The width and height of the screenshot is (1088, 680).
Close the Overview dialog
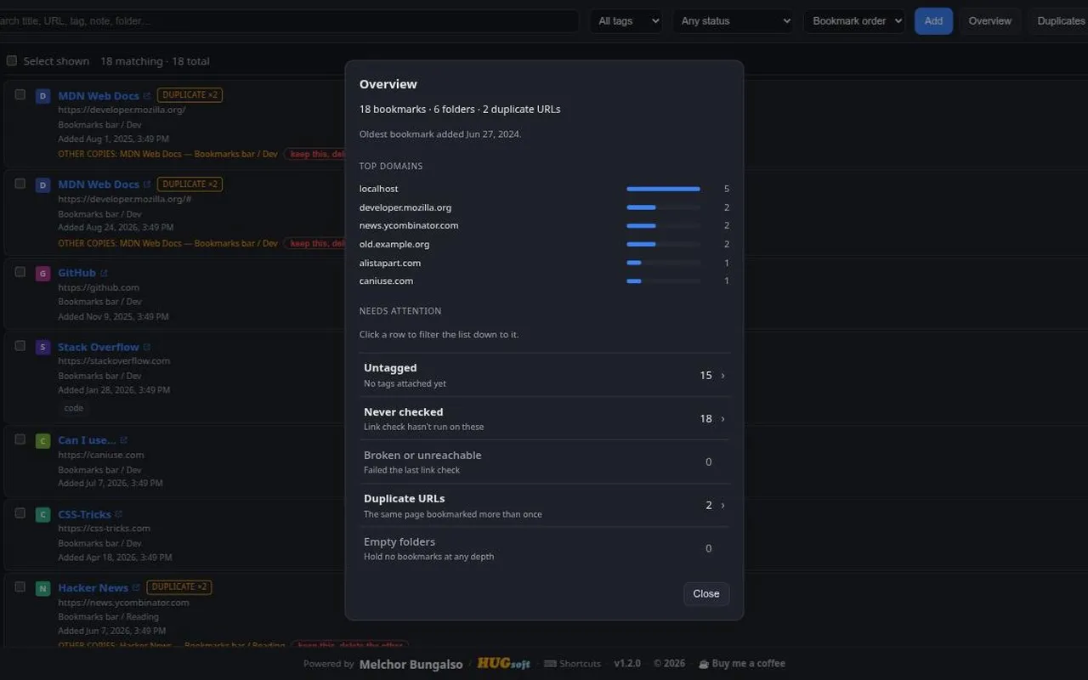coord(706,594)
